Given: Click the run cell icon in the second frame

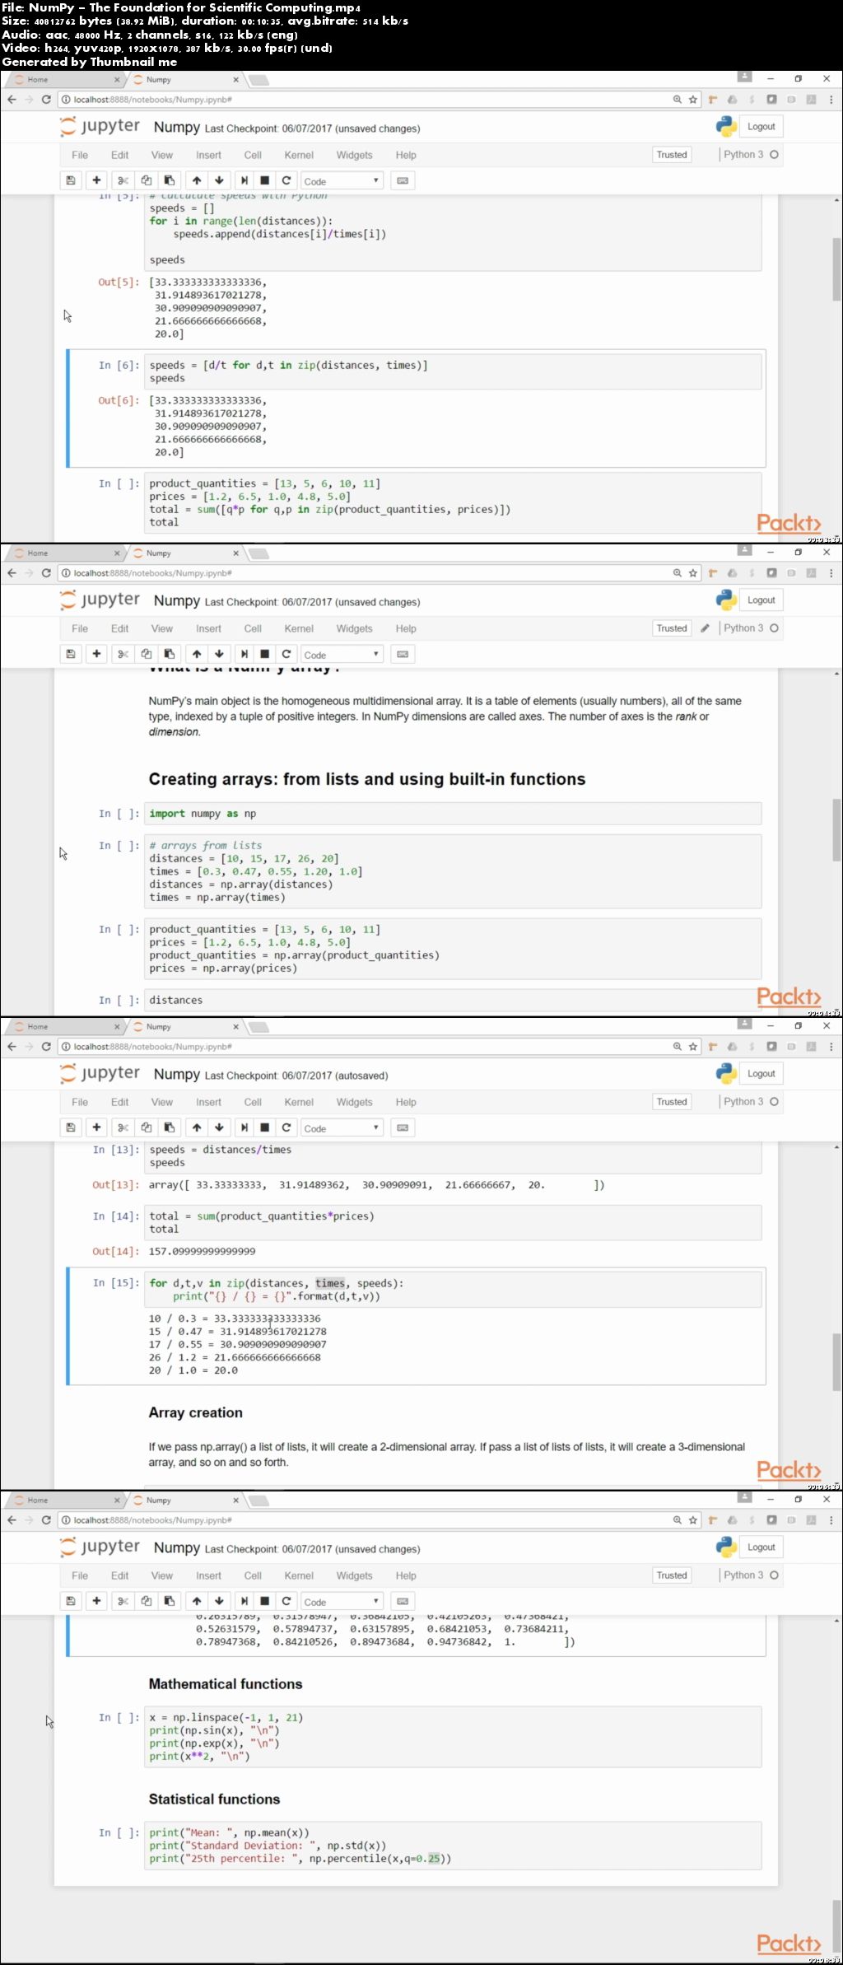Looking at the screenshot, I should point(244,654).
